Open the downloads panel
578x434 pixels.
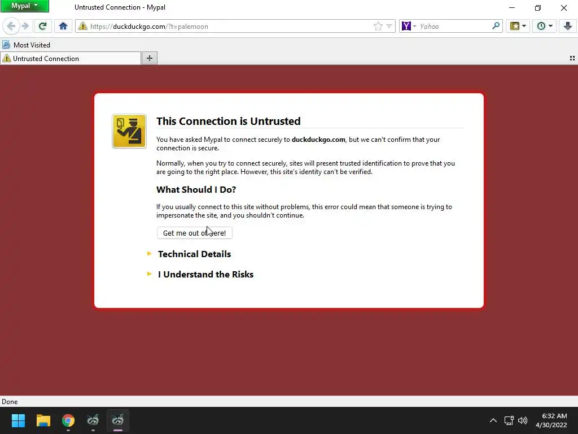567,26
